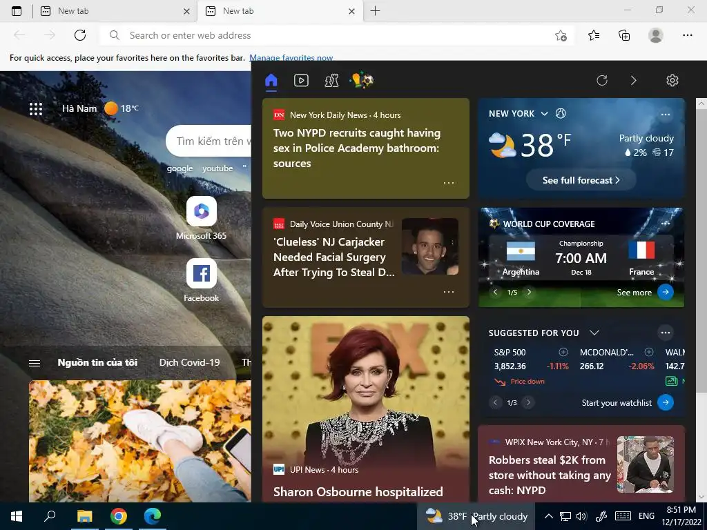Screen dimensions: 707x530
Task: Read the 'Clueless' NJ Carjacker article
Action: [333, 257]
